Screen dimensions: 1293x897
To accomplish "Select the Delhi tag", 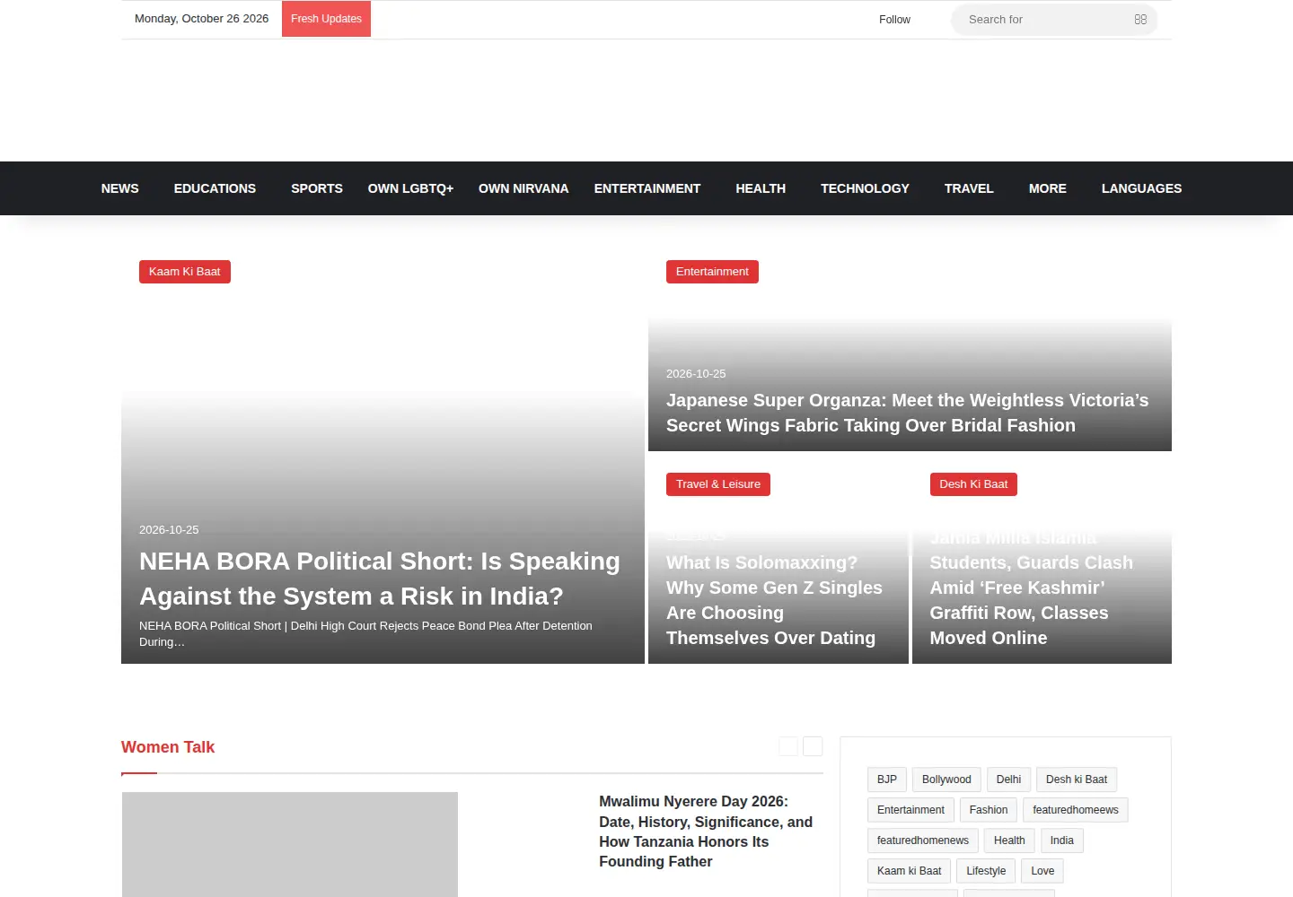I will pos(1008,779).
